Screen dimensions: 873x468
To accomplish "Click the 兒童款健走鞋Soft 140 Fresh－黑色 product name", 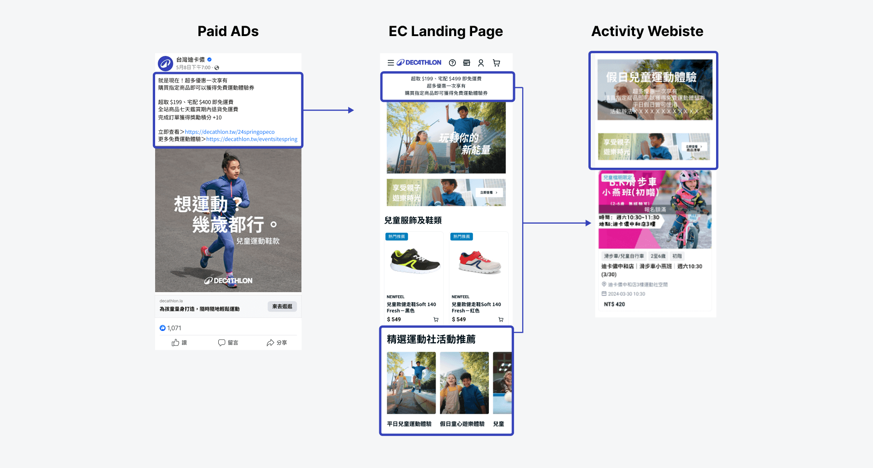I will pyautogui.click(x=411, y=307).
